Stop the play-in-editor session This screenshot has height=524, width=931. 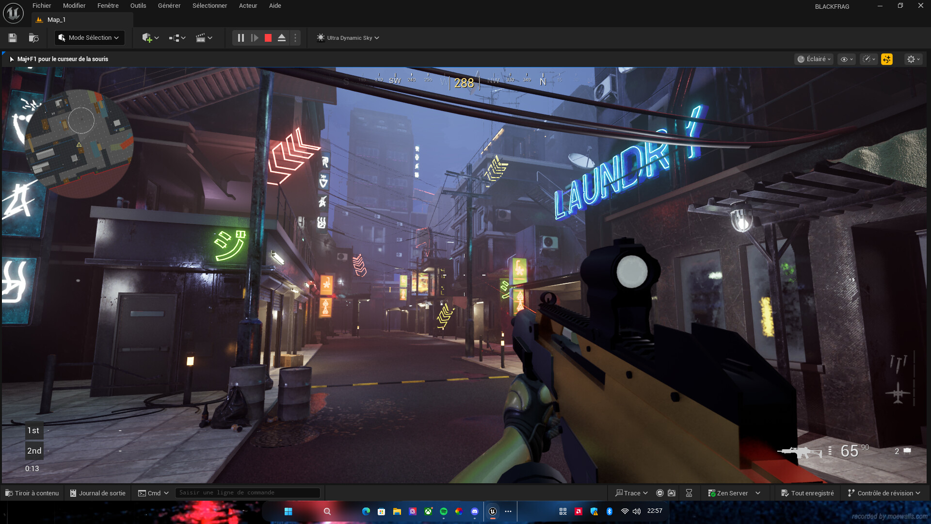pos(268,37)
